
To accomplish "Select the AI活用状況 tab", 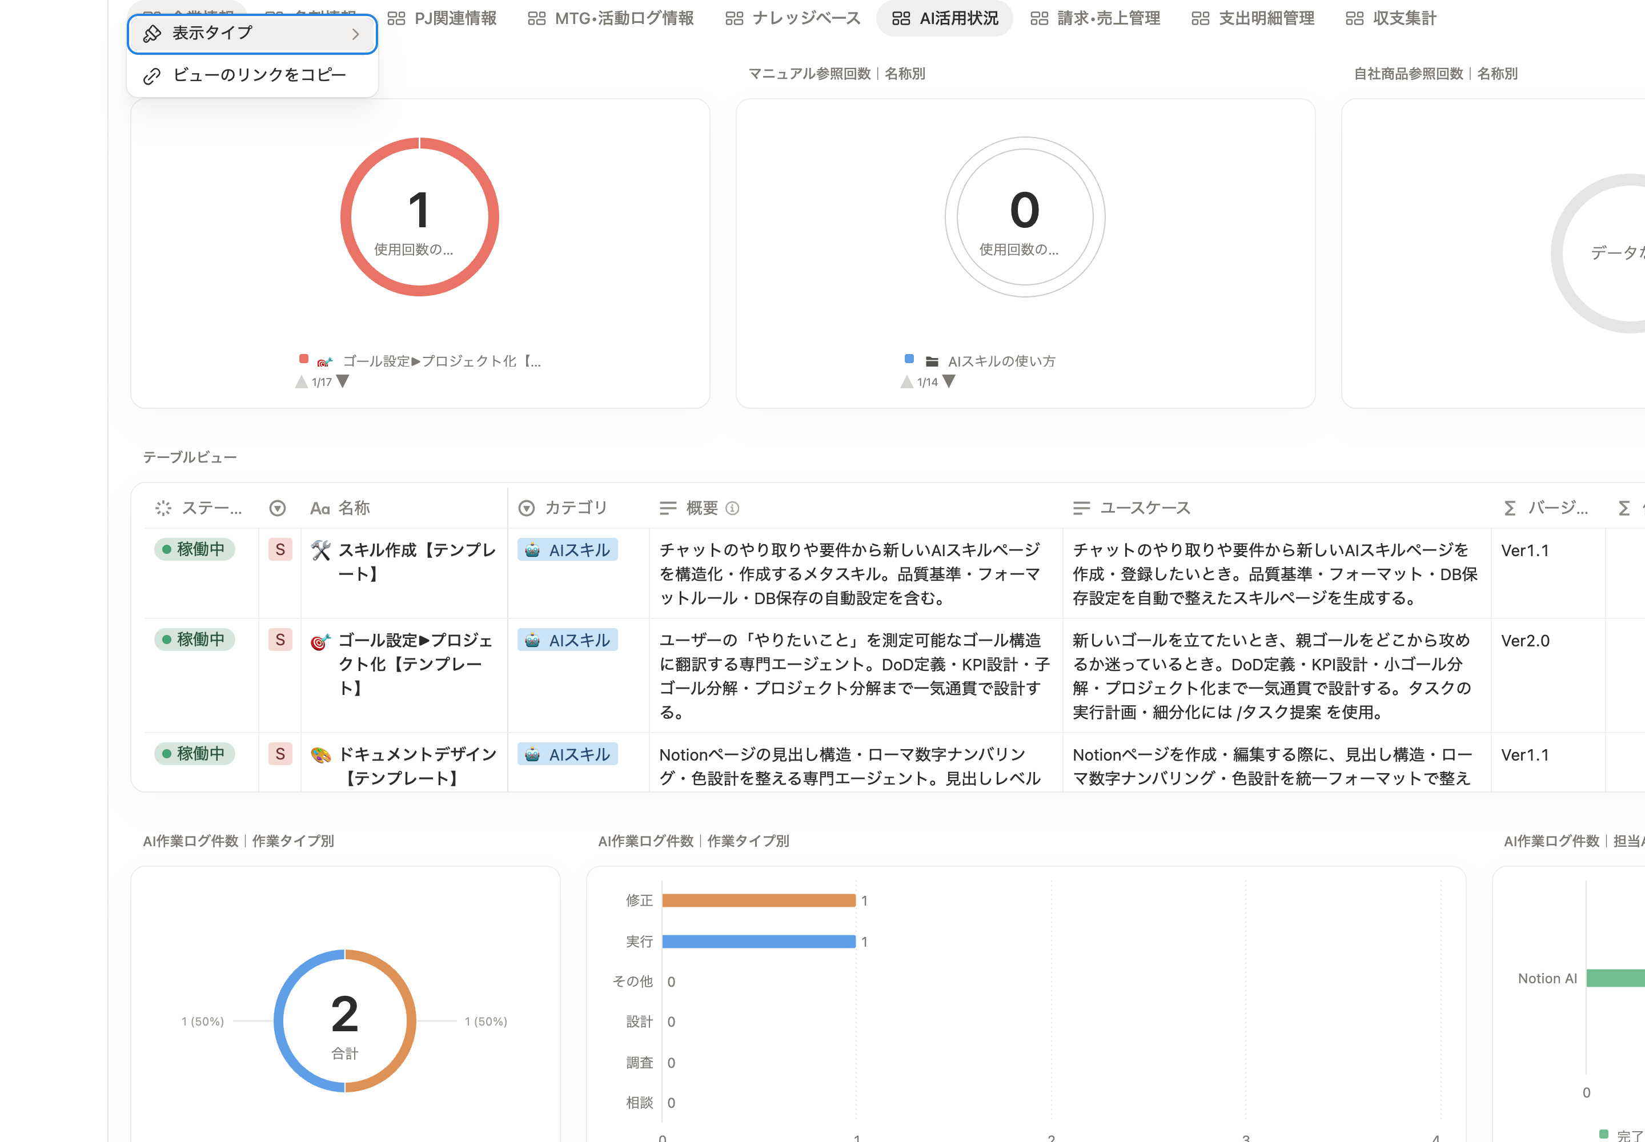I will pos(944,19).
